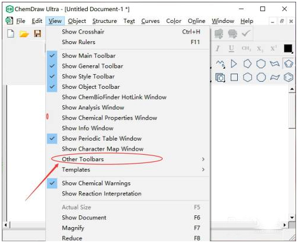Screen dimensions: 299x243
Task: Open the black color picker swatch
Action: [288, 48]
